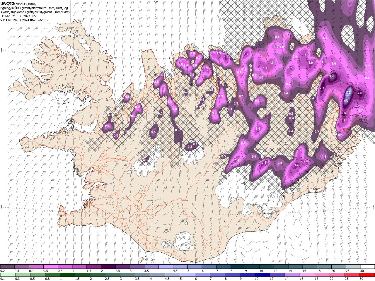The width and height of the screenshot is (375, 281).
Task: Select the 2.1 snowfall value on the map
Action: [264, 162]
